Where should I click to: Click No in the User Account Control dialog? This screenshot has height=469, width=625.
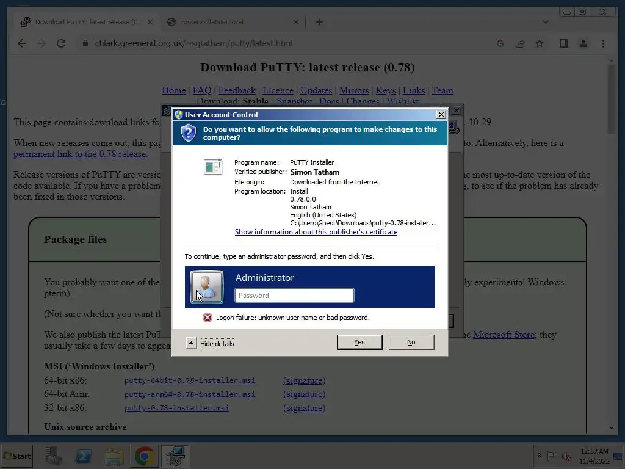(411, 342)
